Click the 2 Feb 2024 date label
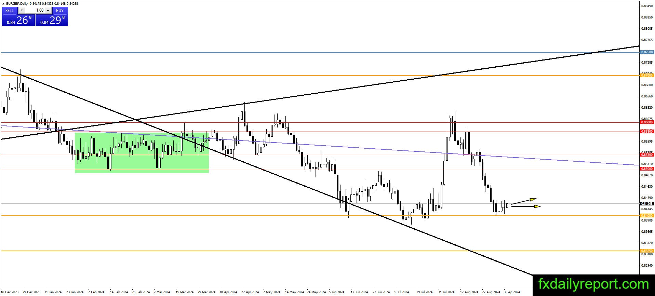This screenshot has height=296, width=655. click(96, 292)
